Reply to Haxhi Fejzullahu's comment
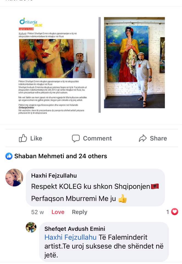The image size is (182, 264). (80, 212)
